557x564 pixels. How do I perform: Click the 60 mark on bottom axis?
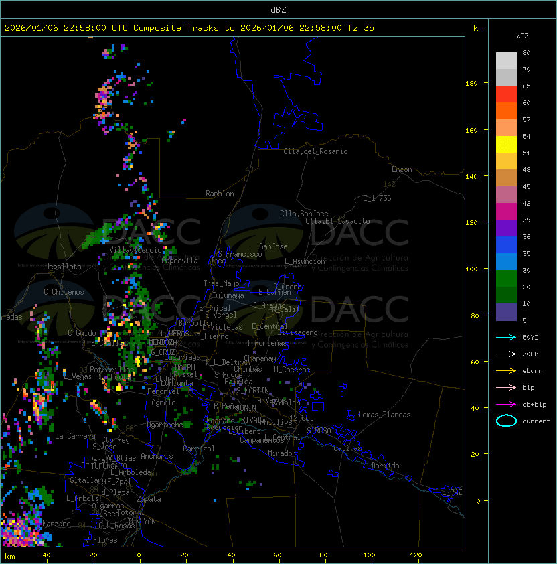(x=277, y=555)
